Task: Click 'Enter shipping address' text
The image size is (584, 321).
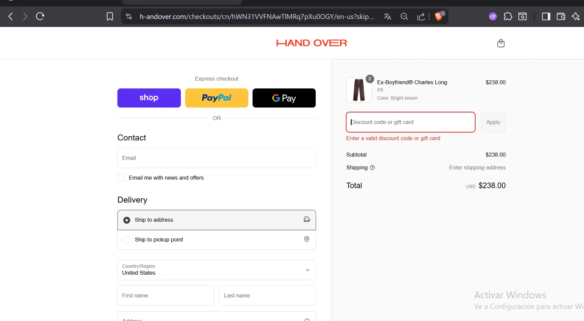Action: coord(477,168)
